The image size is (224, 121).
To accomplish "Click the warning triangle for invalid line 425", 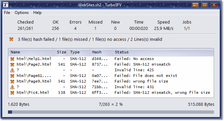I will point(12,70).
